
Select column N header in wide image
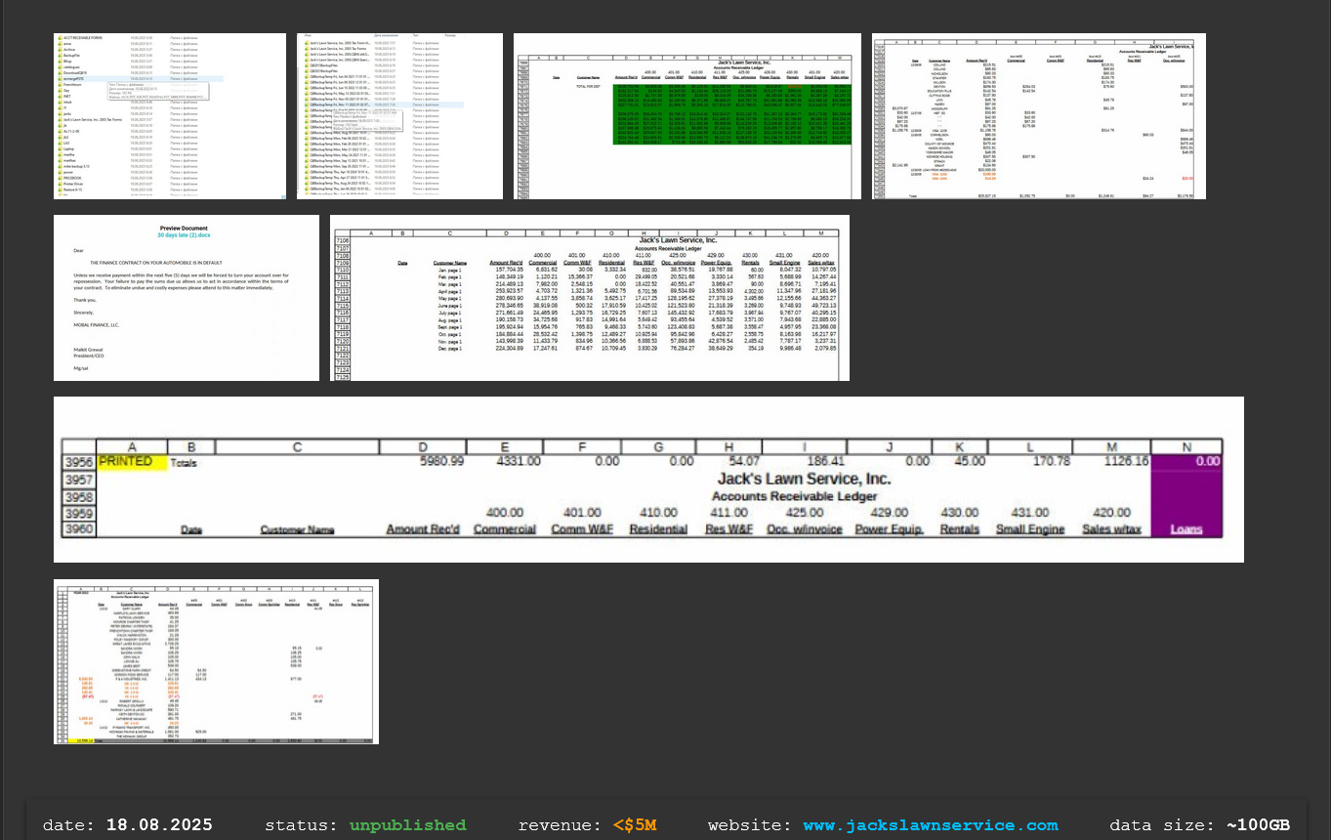[1185, 445]
